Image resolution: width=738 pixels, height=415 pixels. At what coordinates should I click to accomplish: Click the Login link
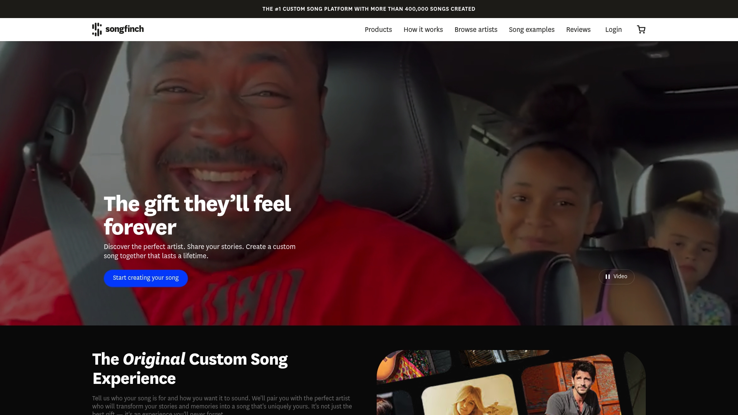pos(613,30)
